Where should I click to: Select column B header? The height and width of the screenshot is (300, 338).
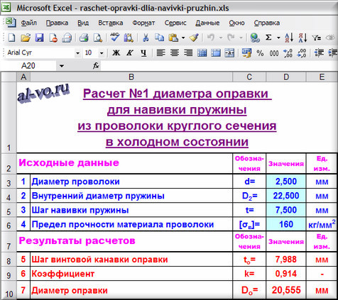coord(131,77)
